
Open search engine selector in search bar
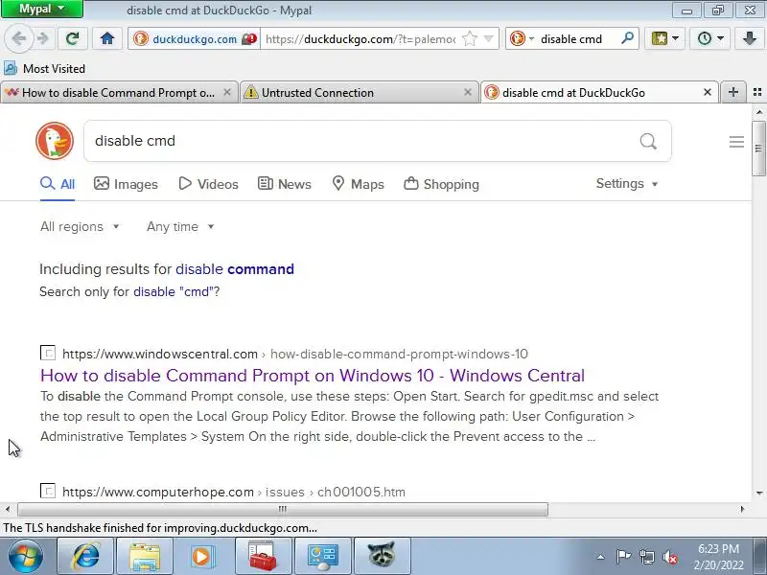[x=522, y=38]
